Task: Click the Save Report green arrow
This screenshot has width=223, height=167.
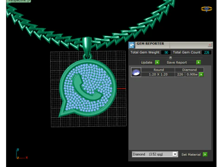Action: tap(198, 62)
